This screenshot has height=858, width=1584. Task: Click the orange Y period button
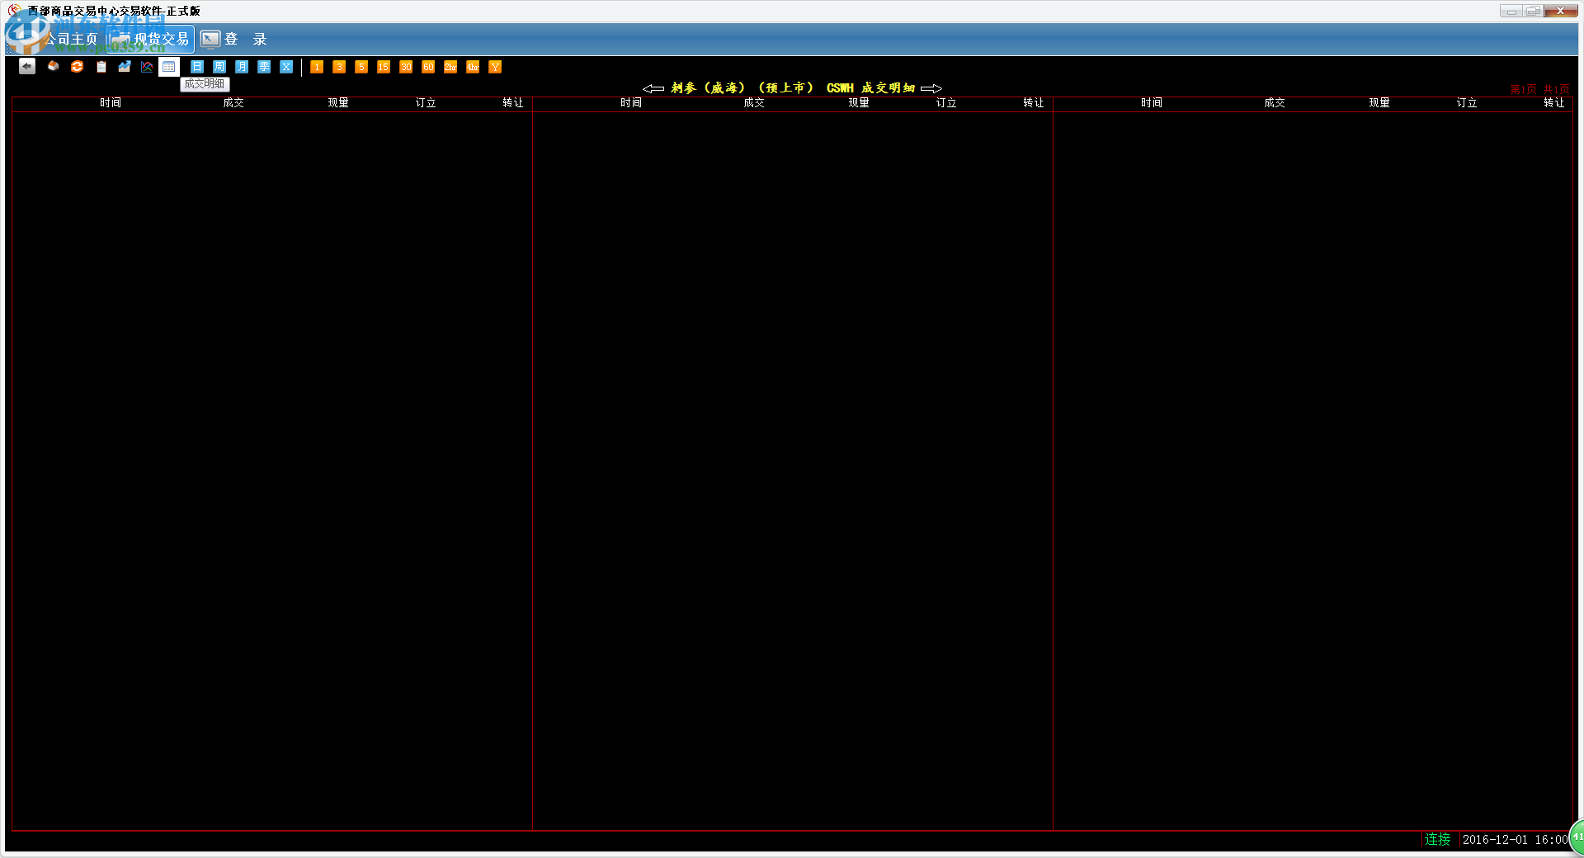(x=495, y=67)
